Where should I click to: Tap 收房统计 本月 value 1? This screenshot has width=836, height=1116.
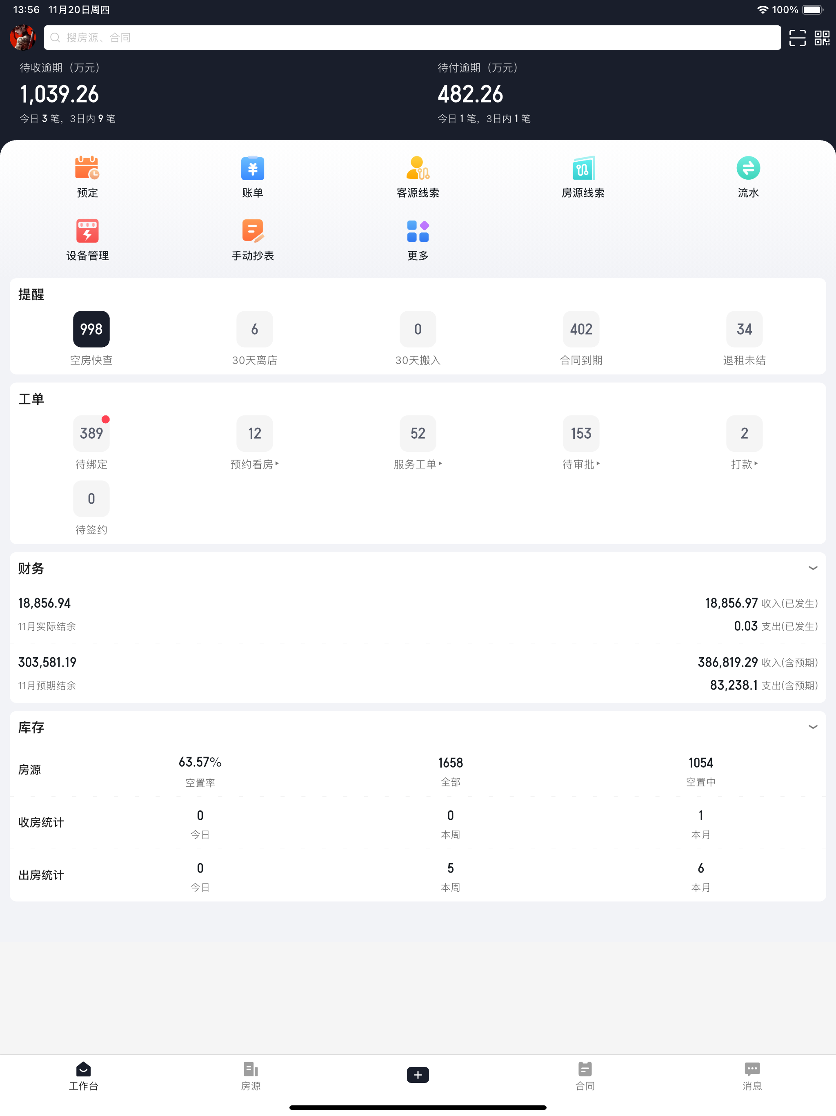pos(700,815)
